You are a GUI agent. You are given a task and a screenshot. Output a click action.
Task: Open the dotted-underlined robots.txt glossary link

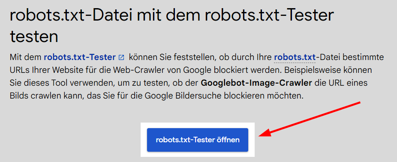point(295,57)
